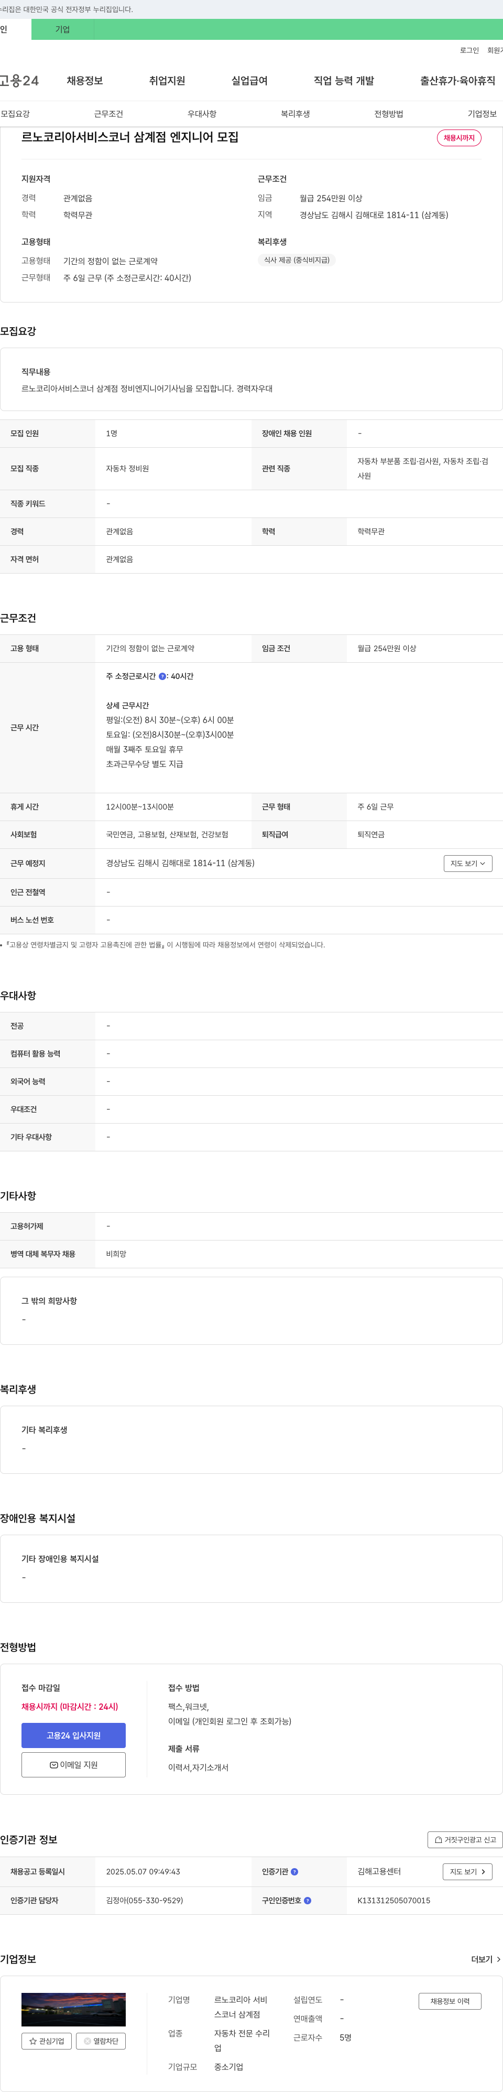Click the 이력서,자기소개서 submission documents text
This screenshot has height=2092, width=503.
[x=198, y=1768]
